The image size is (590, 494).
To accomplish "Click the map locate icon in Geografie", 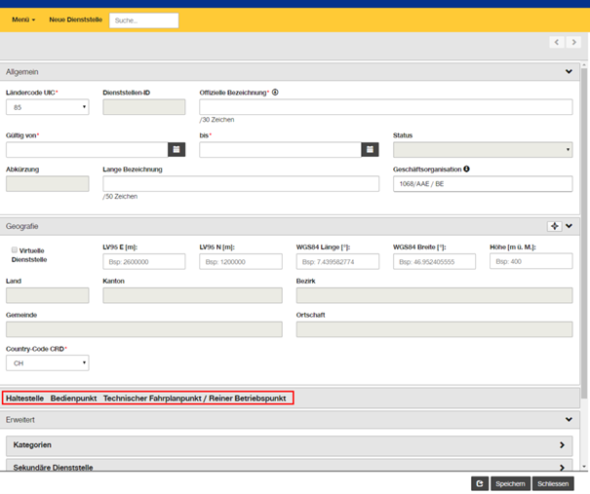I will point(554,226).
